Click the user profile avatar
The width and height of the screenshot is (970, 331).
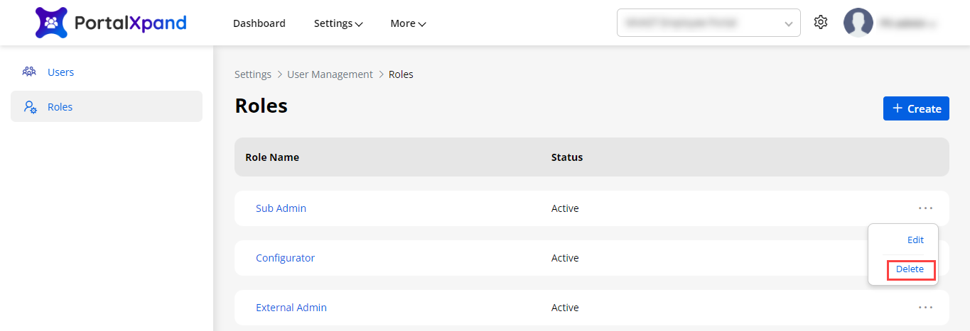pos(858,23)
